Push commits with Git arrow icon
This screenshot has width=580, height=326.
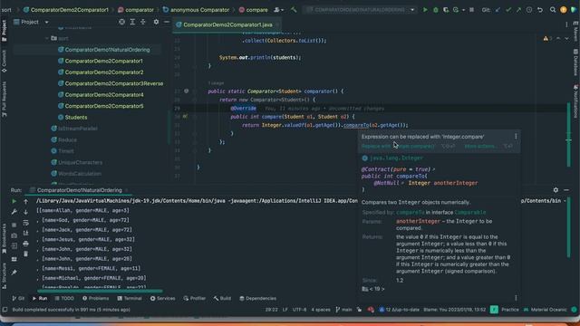pyautogui.click(x=518, y=10)
